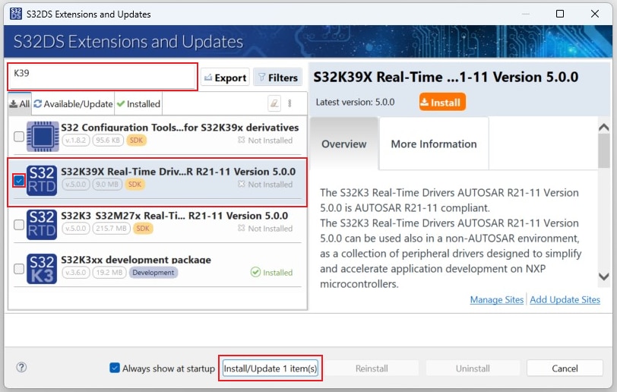Check the S32 Configuration Tools checkbox
The width and height of the screenshot is (617, 392).
(x=19, y=137)
